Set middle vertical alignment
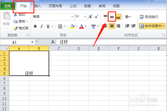The width and height of the screenshot is (167, 111). (112, 17)
